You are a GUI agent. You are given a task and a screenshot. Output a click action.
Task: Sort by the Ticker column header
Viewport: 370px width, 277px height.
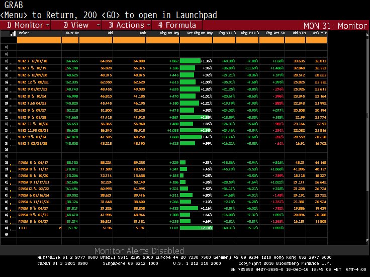[x=24, y=33]
